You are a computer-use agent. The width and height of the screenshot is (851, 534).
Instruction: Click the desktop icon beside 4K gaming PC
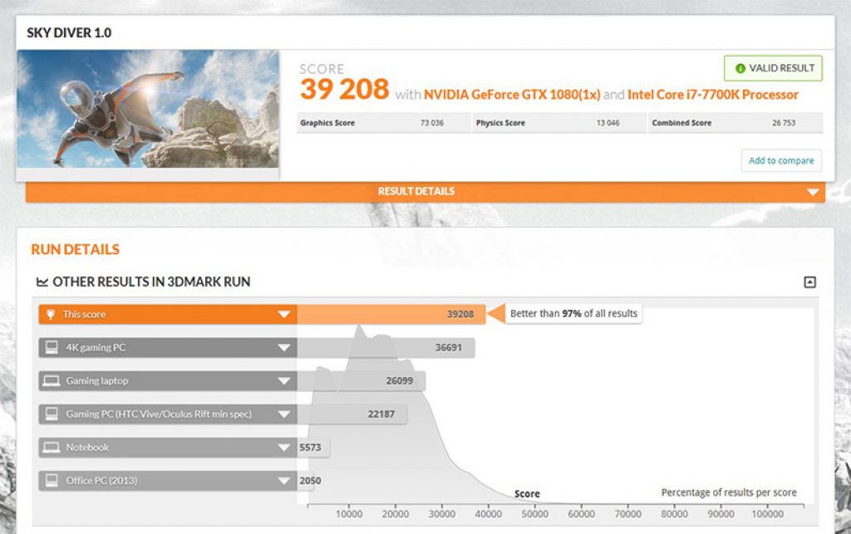(x=52, y=347)
